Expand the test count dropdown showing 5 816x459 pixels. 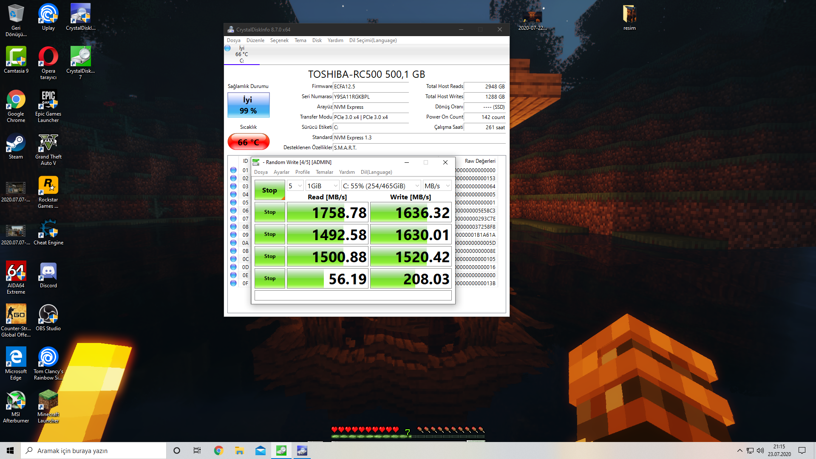[x=295, y=186]
